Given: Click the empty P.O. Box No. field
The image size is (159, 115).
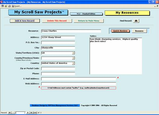Looking at the screenshot, I should (x=58, y=43).
